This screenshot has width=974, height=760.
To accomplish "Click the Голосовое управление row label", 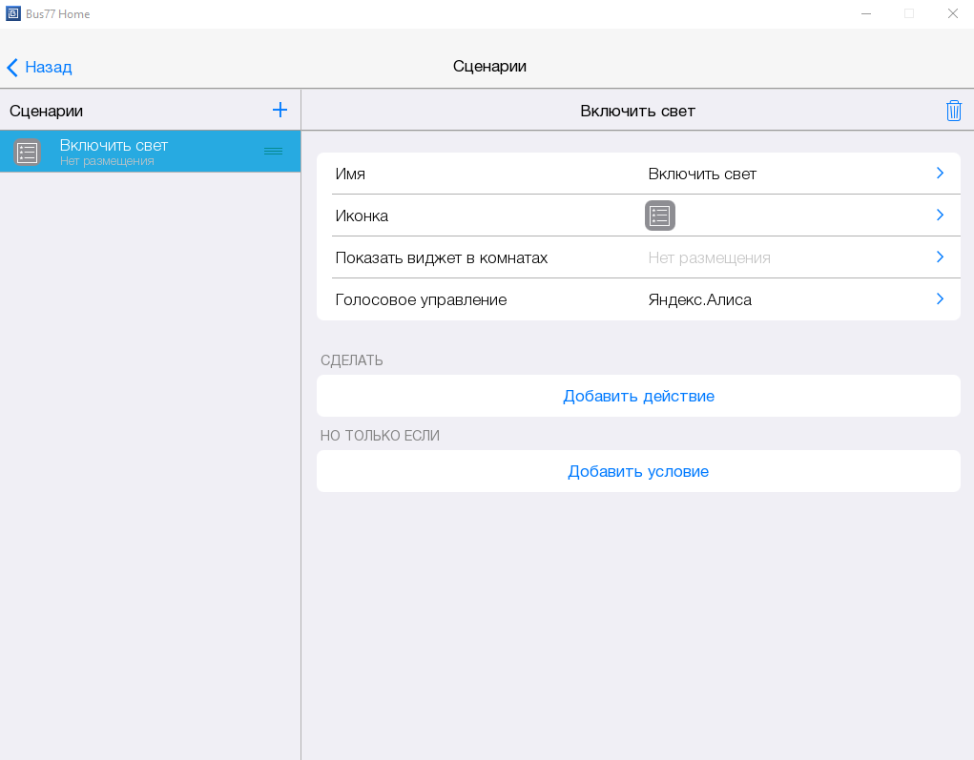I will 421,299.
